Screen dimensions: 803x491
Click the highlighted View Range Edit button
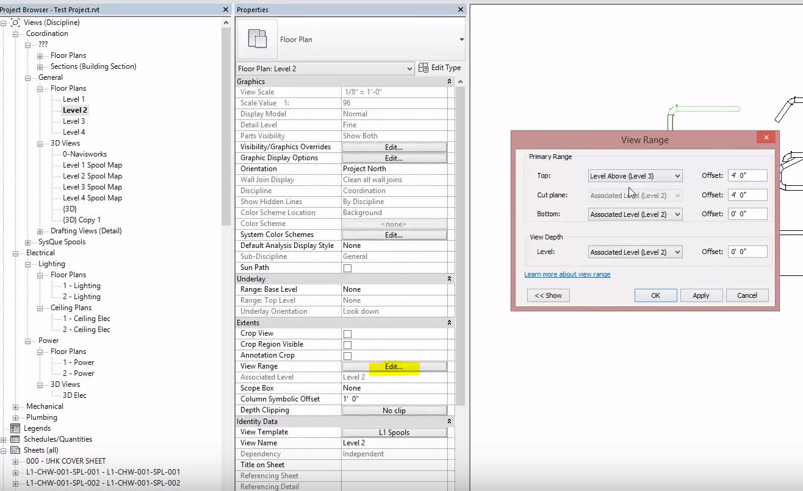coord(394,366)
